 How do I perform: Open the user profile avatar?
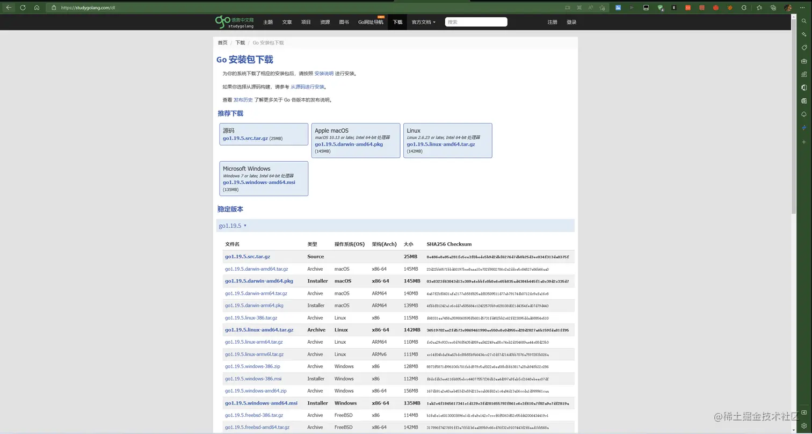pos(788,8)
